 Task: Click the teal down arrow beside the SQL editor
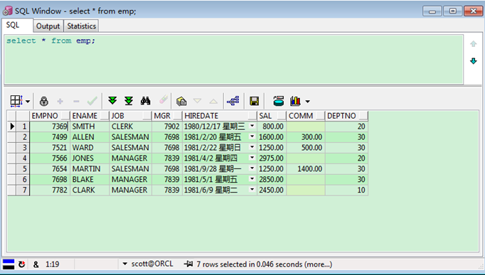click(x=473, y=61)
